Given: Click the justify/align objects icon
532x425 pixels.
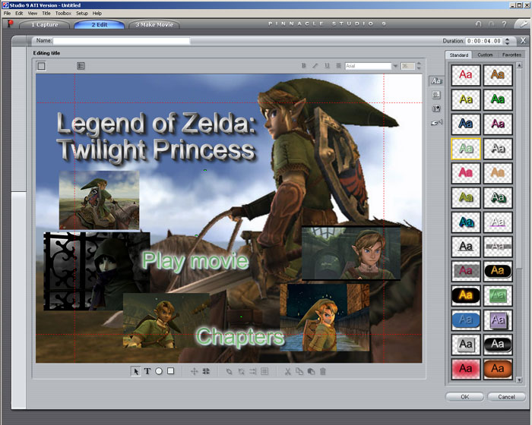Looking at the screenshot, I should point(253,371).
